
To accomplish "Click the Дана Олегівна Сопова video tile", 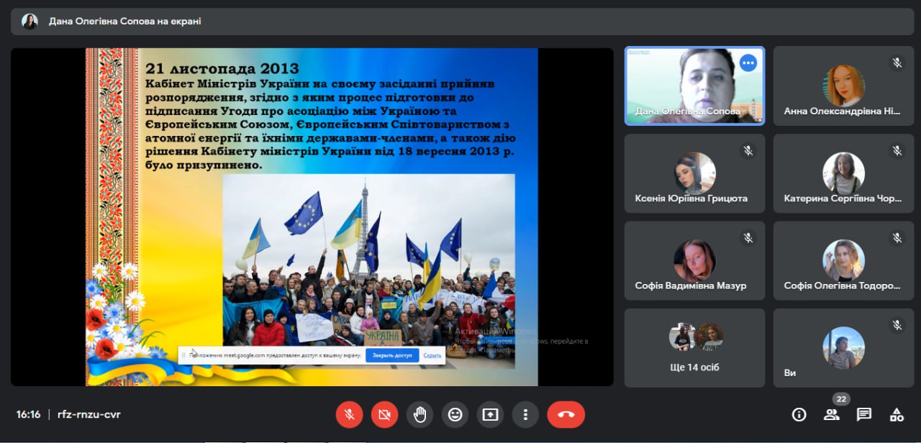I will click(694, 86).
